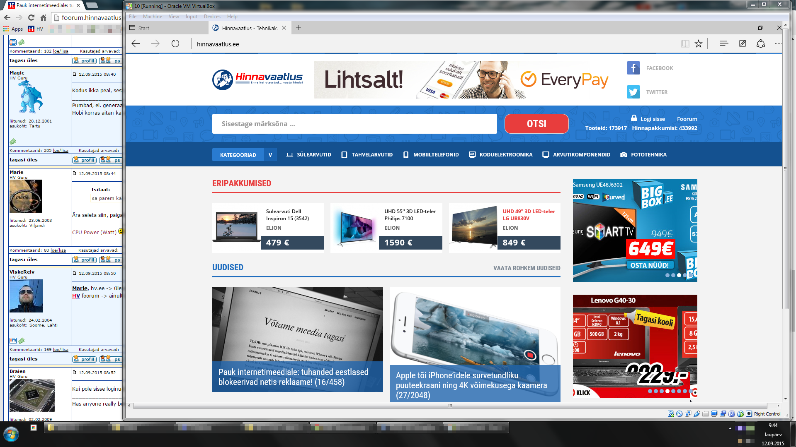The height and width of the screenshot is (447, 796).
Task: Open news article about blocking ads
Action: tap(298, 339)
